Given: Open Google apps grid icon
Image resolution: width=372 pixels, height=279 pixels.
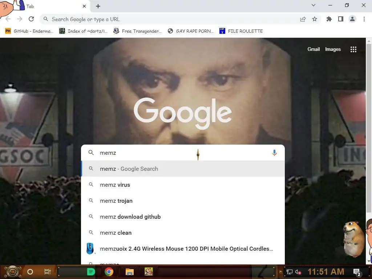Looking at the screenshot, I should click(353, 49).
